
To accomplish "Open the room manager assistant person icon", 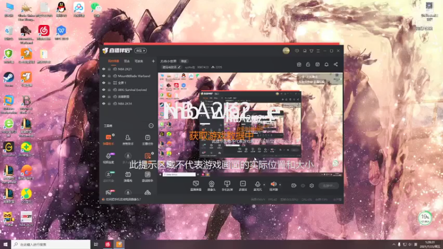I will (128, 139).
